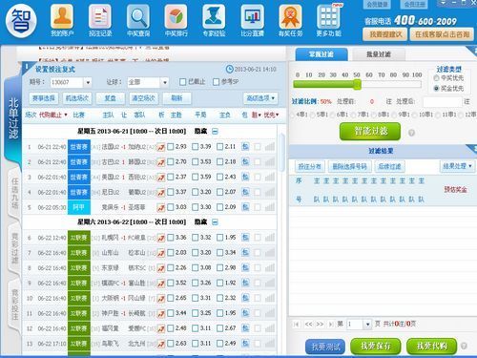Open the 让球 全部 dropdown
Viewport: 477px width, 358px height.
pos(164,83)
